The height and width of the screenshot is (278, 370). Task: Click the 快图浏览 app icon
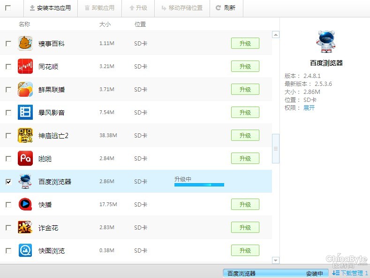pos(25,250)
